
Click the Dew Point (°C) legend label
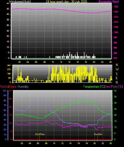click(114, 87)
